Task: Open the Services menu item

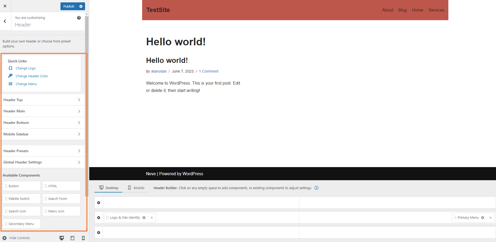Action: click(436, 10)
